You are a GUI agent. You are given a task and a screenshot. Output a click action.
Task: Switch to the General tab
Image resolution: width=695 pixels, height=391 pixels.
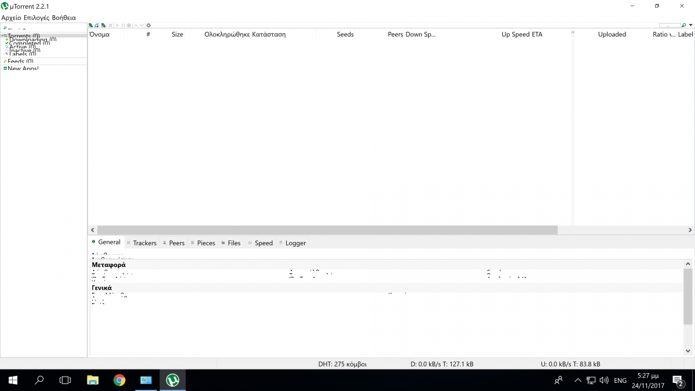106,242
